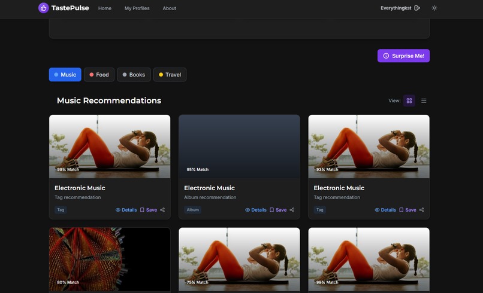
Task: Click the Music Recommendations heading
Action: [109, 100]
